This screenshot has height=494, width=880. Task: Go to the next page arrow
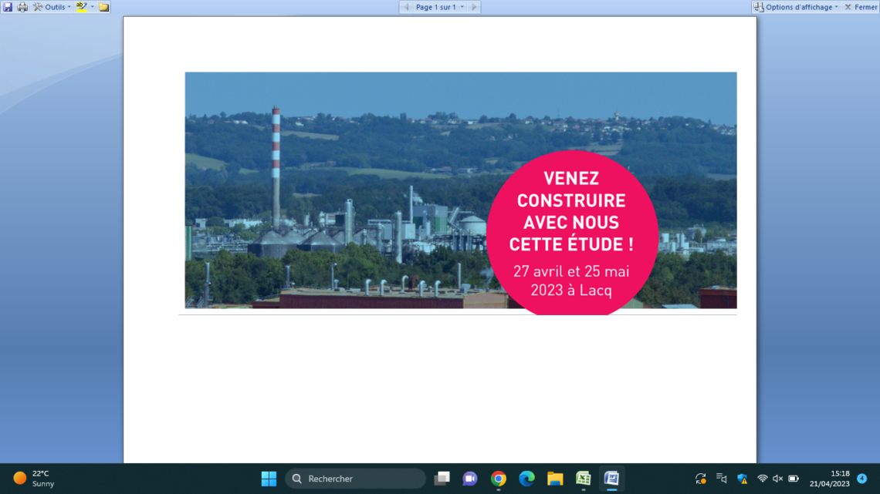click(474, 7)
